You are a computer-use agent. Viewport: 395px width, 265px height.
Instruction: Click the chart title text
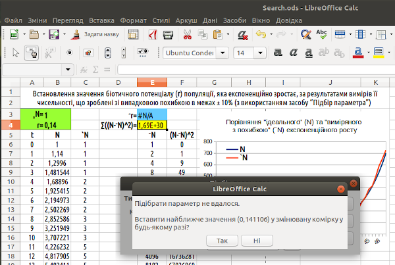click(294, 126)
